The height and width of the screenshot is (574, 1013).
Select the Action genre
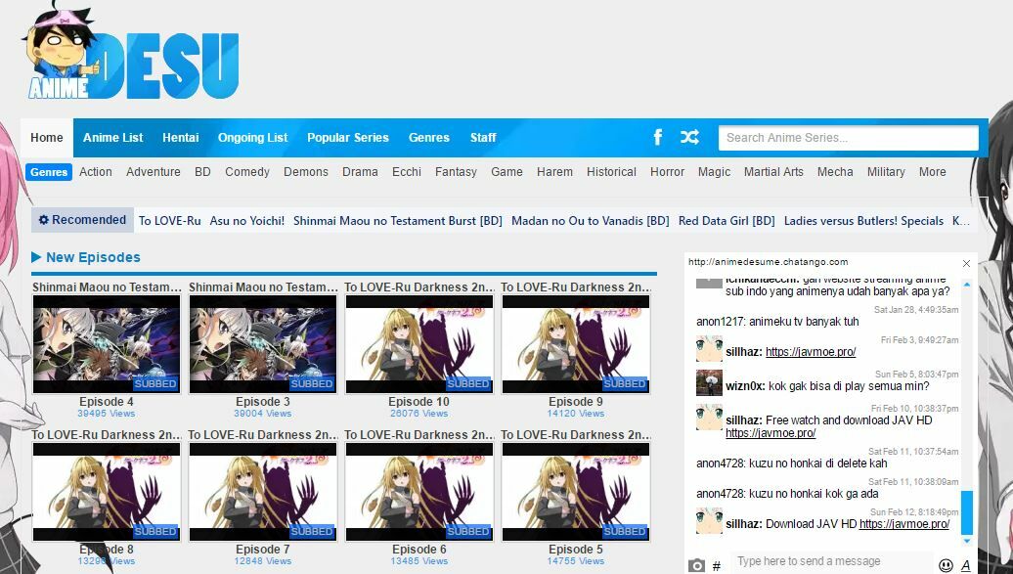(x=96, y=172)
